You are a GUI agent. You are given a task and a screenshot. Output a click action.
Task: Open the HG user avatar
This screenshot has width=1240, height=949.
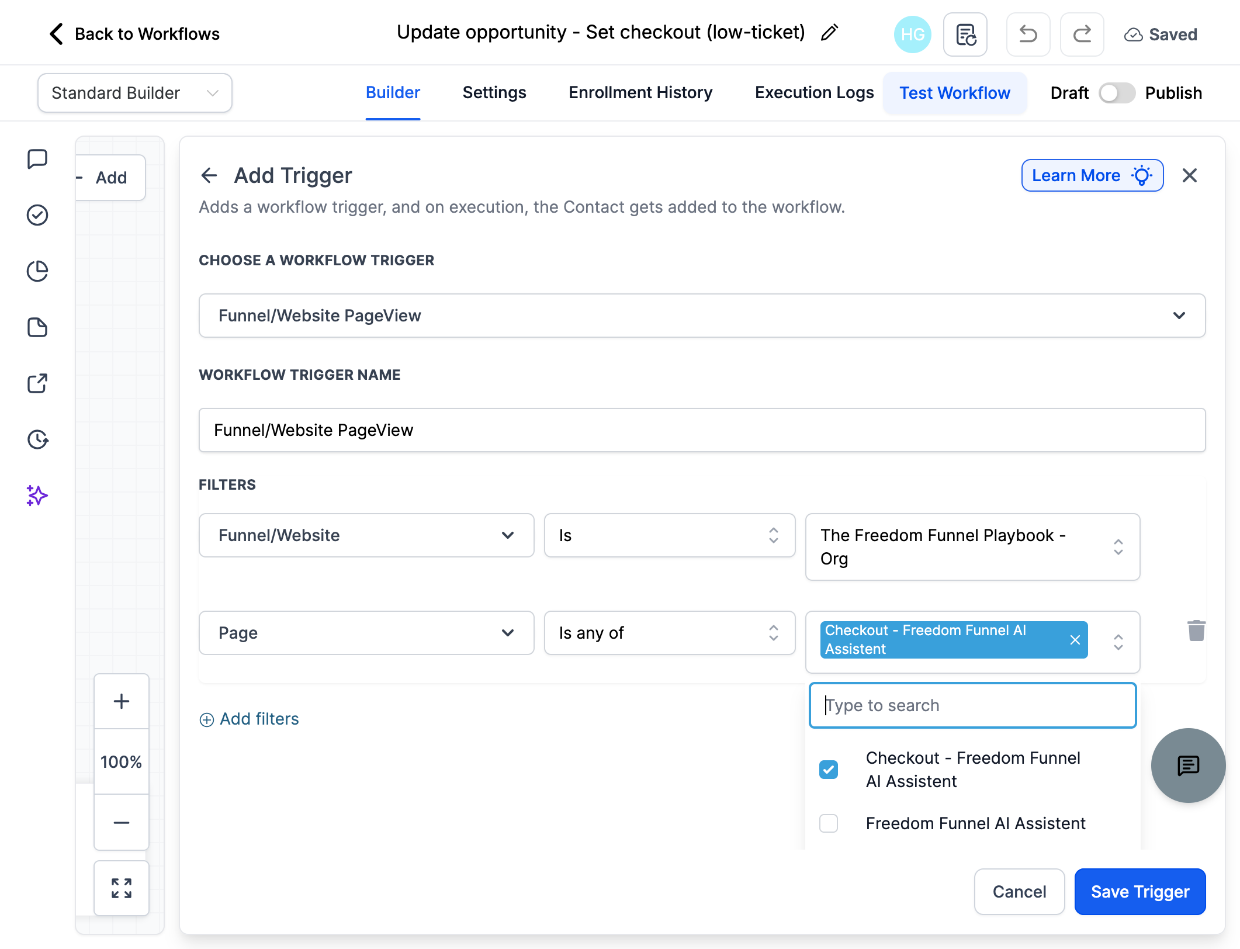pos(912,34)
